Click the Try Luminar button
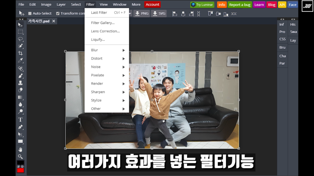The width and height of the screenshot is (314, 176). point(202,5)
